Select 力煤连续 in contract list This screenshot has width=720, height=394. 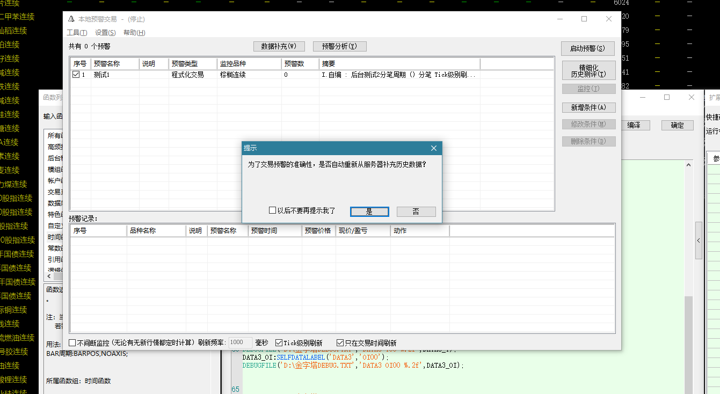[x=13, y=184]
